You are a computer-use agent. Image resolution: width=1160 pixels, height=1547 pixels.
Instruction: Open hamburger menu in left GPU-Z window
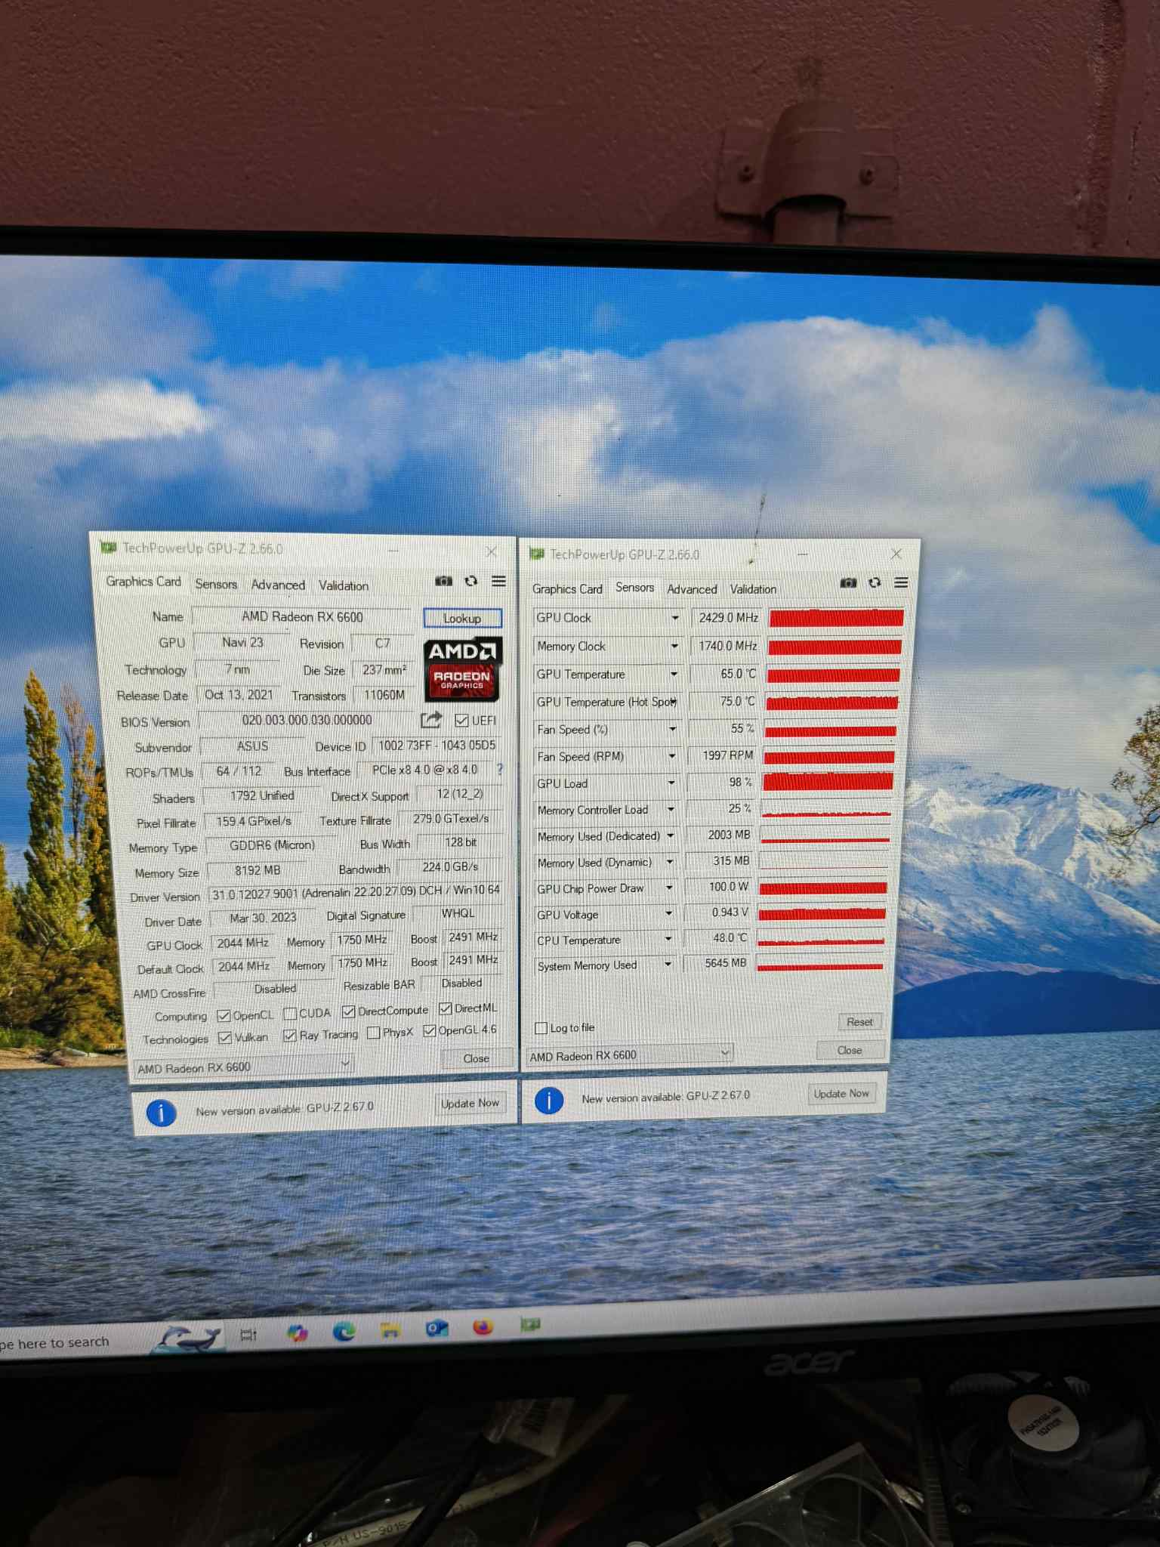(498, 581)
